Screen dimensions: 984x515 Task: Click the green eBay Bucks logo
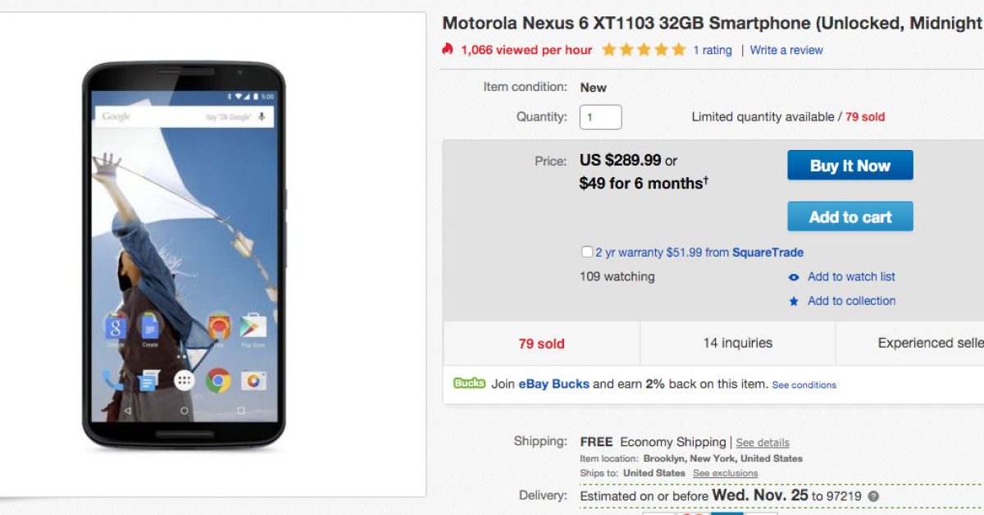click(x=469, y=384)
